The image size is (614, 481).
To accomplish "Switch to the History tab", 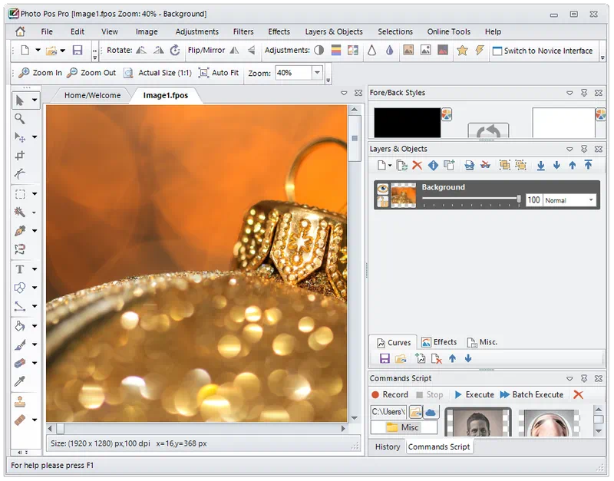I will [388, 446].
